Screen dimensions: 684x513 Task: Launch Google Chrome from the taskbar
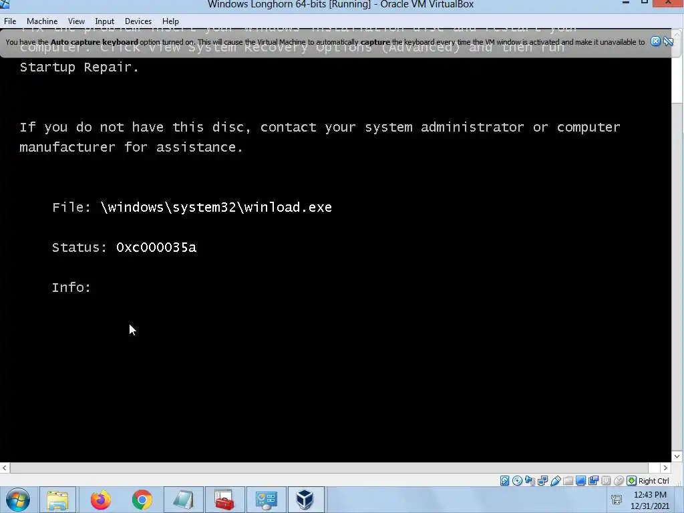142,500
